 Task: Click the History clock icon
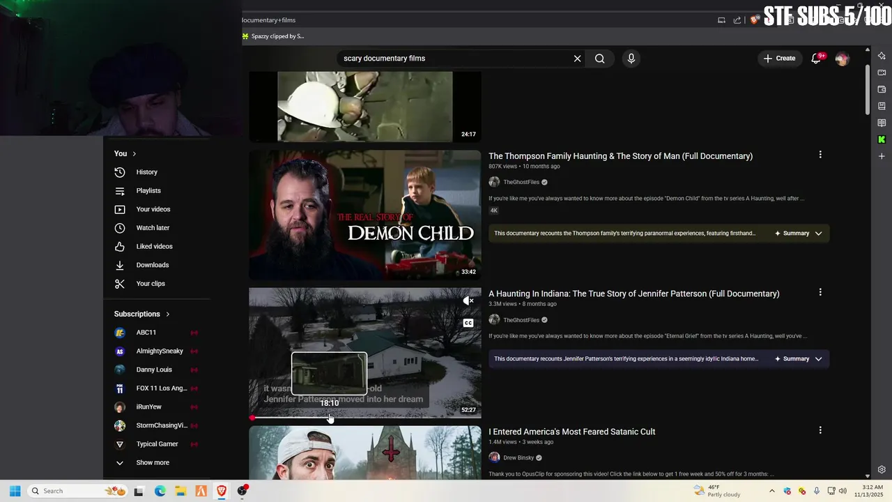click(120, 172)
